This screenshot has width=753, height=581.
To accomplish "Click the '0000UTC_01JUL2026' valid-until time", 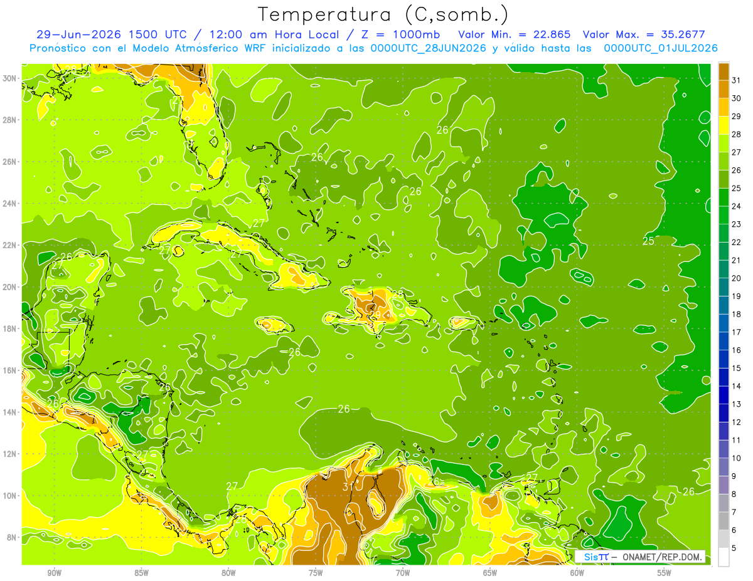I will point(661,48).
